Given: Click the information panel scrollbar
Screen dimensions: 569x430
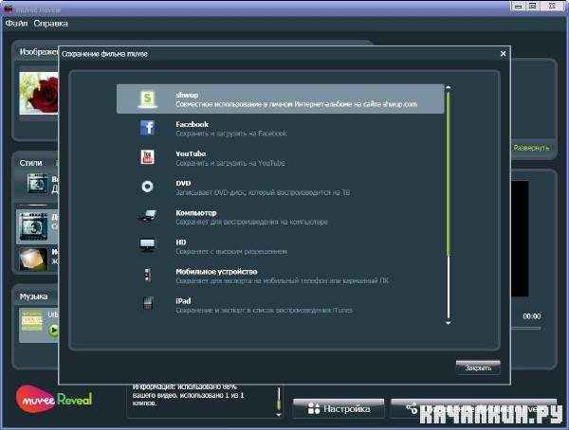Looking at the screenshot, I should (x=279, y=401).
